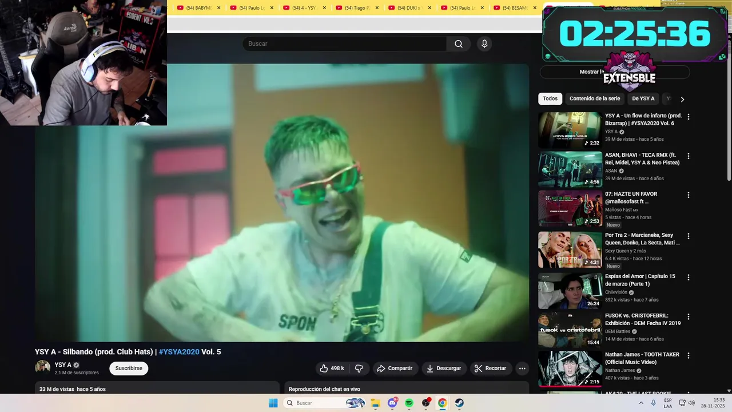The image size is (732, 412).
Task: Click the Compartir share button
Action: point(394,369)
